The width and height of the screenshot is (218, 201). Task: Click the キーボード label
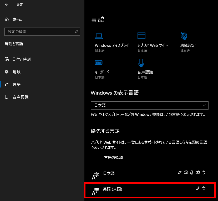[x=102, y=72]
